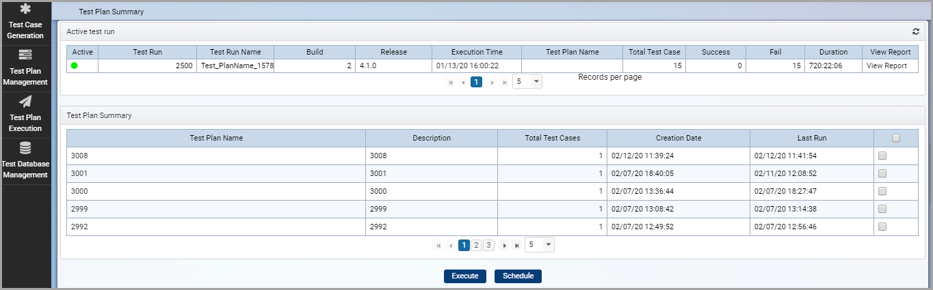Refresh the Active test run panel

point(916,31)
